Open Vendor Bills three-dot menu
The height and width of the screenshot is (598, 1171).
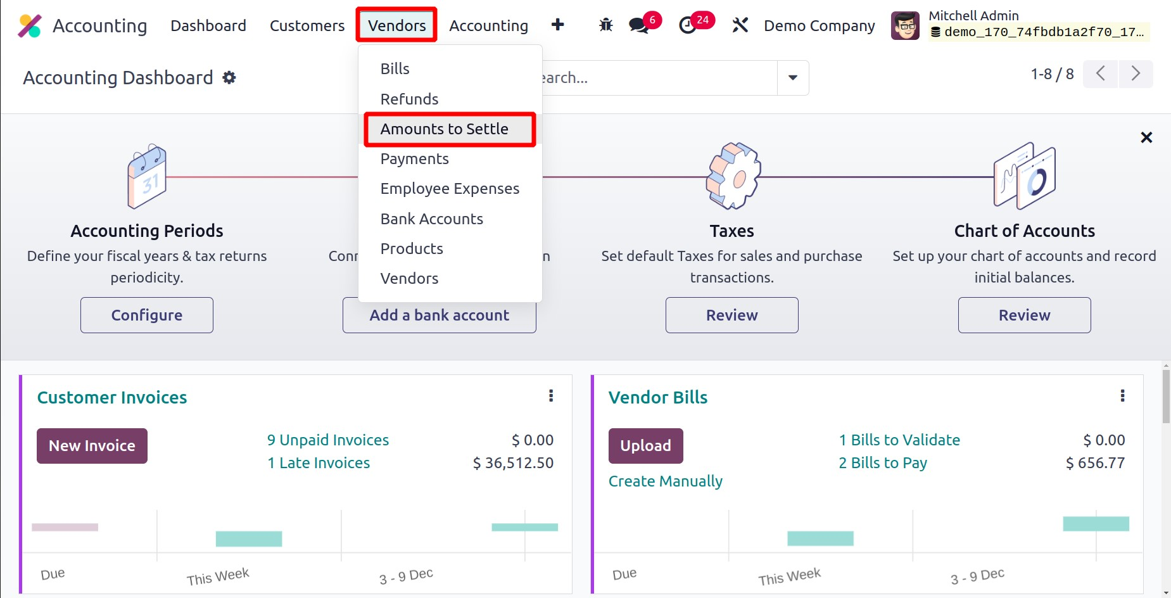[x=1122, y=396]
